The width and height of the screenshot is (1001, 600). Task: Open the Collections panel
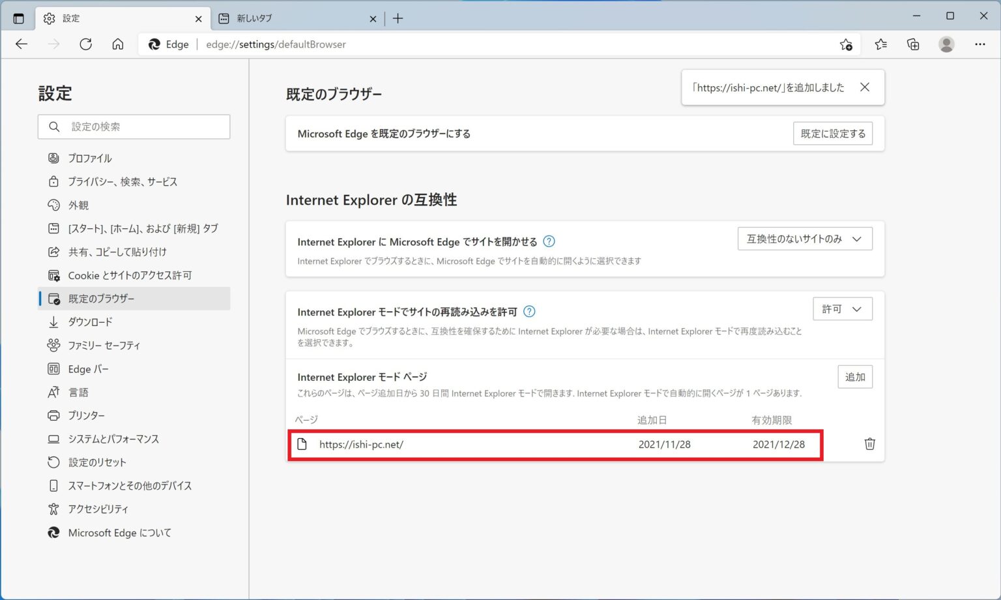point(914,44)
